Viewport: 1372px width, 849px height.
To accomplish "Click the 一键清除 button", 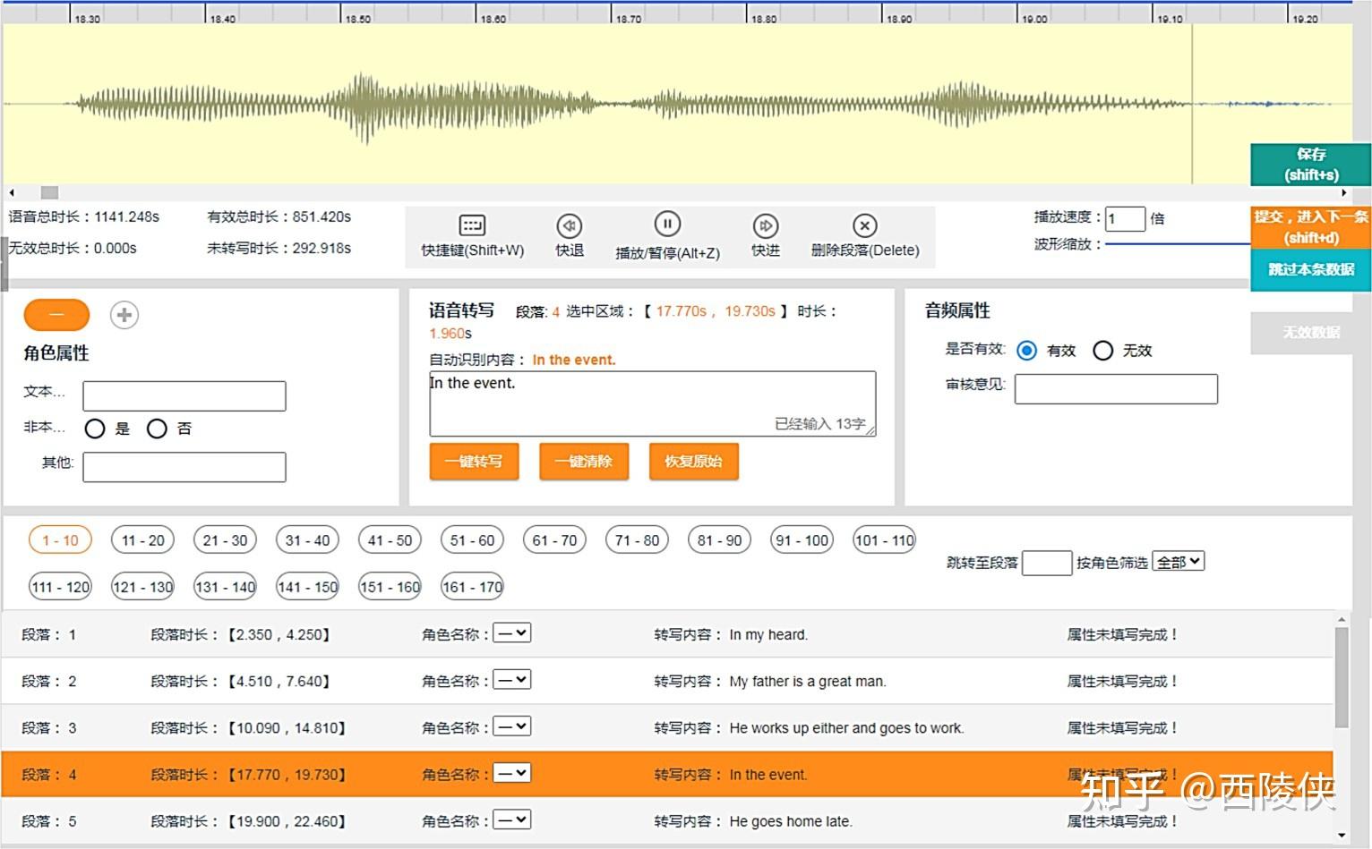I will click(x=584, y=462).
